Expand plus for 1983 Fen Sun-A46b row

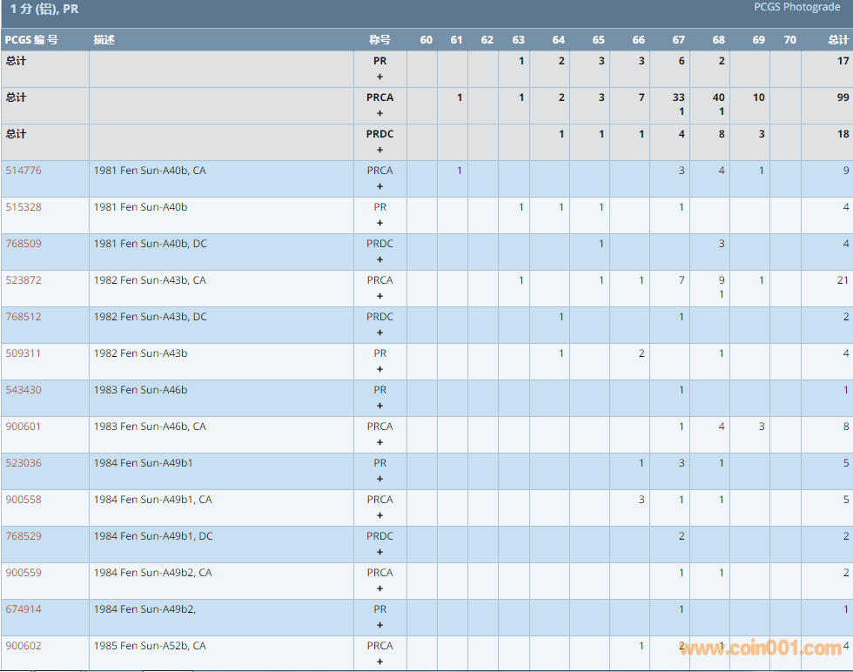(379, 406)
